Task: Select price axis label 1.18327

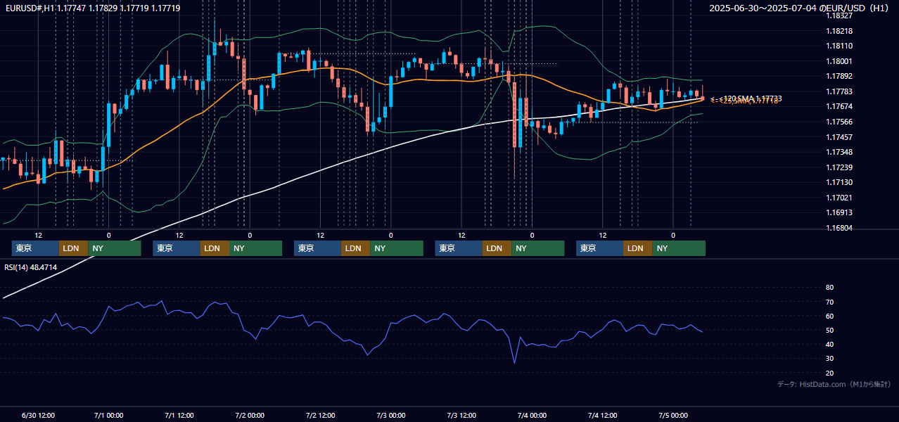Action: (839, 15)
